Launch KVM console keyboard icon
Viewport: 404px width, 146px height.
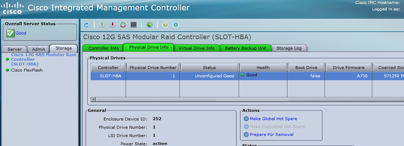click(134, 25)
